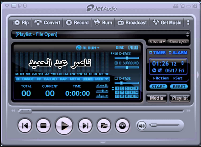Open files with the folder icon button
The width and height of the screenshot is (201, 147).
[104, 126]
